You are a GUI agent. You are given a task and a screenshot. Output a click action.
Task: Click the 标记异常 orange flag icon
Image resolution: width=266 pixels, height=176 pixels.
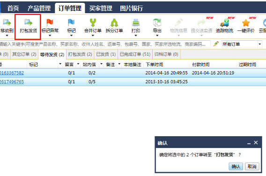(50, 22)
